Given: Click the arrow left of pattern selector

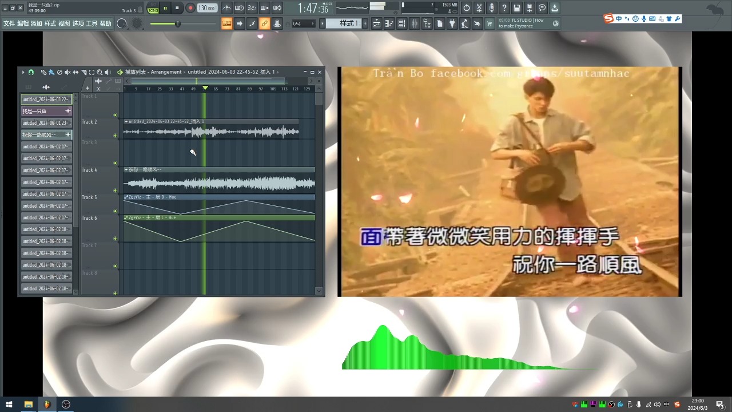Looking at the screenshot, I should coord(323,23).
